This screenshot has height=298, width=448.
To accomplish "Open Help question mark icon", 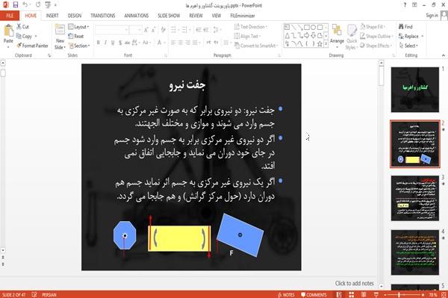I will point(405,5).
